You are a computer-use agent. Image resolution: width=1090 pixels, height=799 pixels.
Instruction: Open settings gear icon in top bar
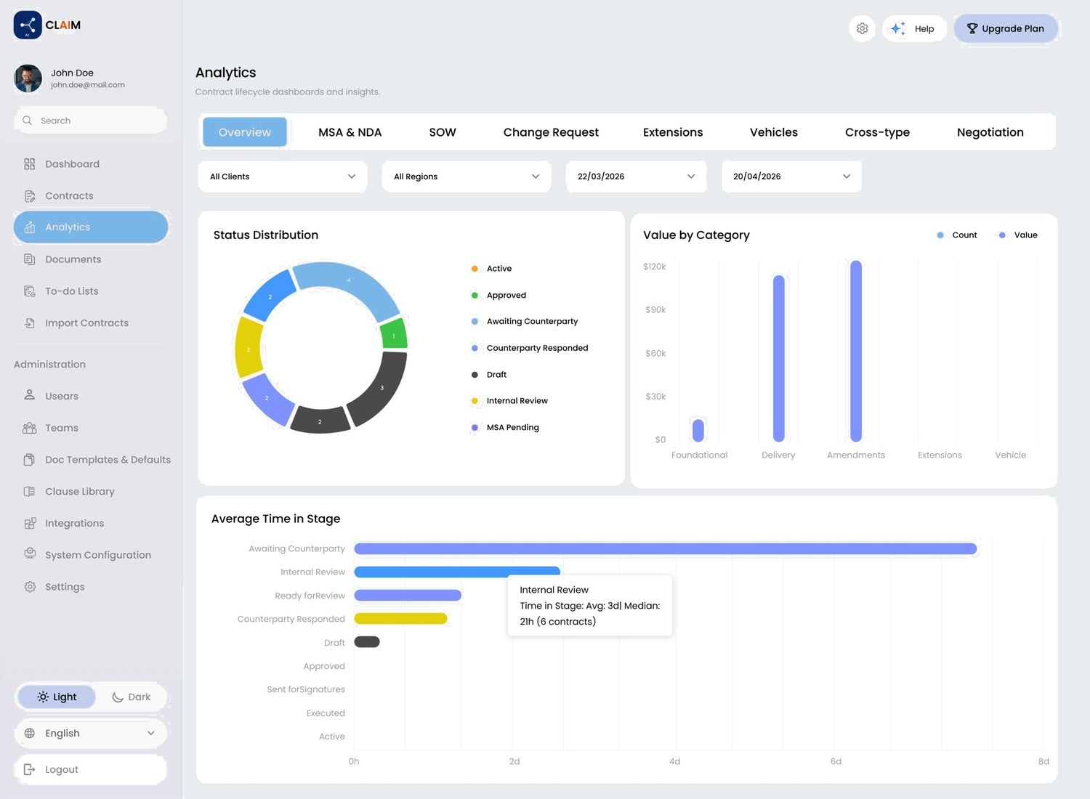[x=862, y=28]
